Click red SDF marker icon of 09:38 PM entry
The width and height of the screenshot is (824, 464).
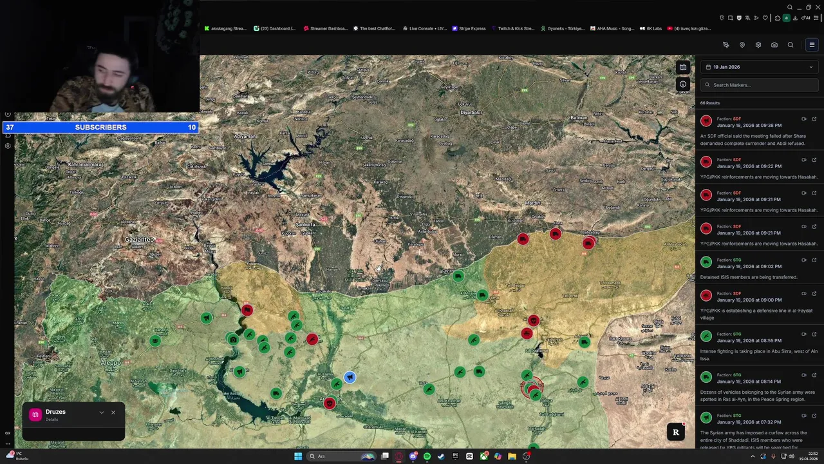pos(706,121)
